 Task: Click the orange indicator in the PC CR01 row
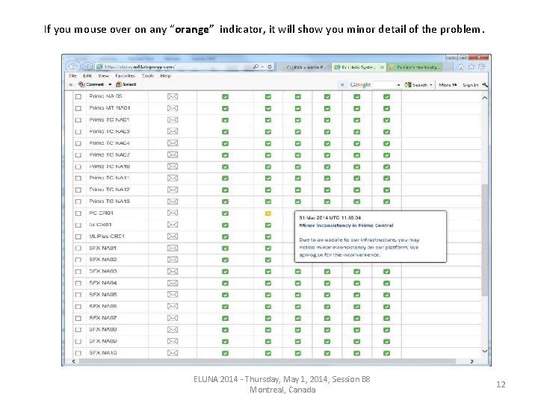tap(268, 213)
